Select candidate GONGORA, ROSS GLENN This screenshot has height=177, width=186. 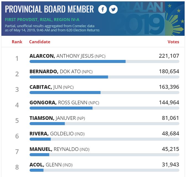tap(64, 103)
